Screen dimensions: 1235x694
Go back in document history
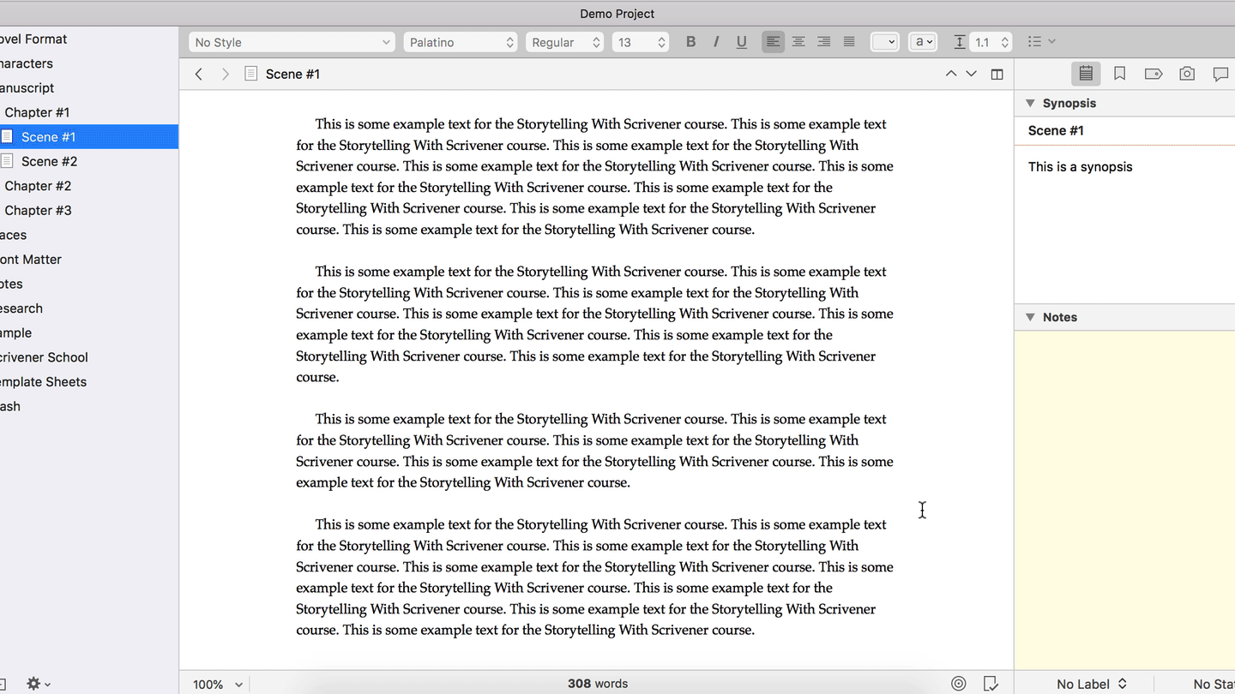199,75
